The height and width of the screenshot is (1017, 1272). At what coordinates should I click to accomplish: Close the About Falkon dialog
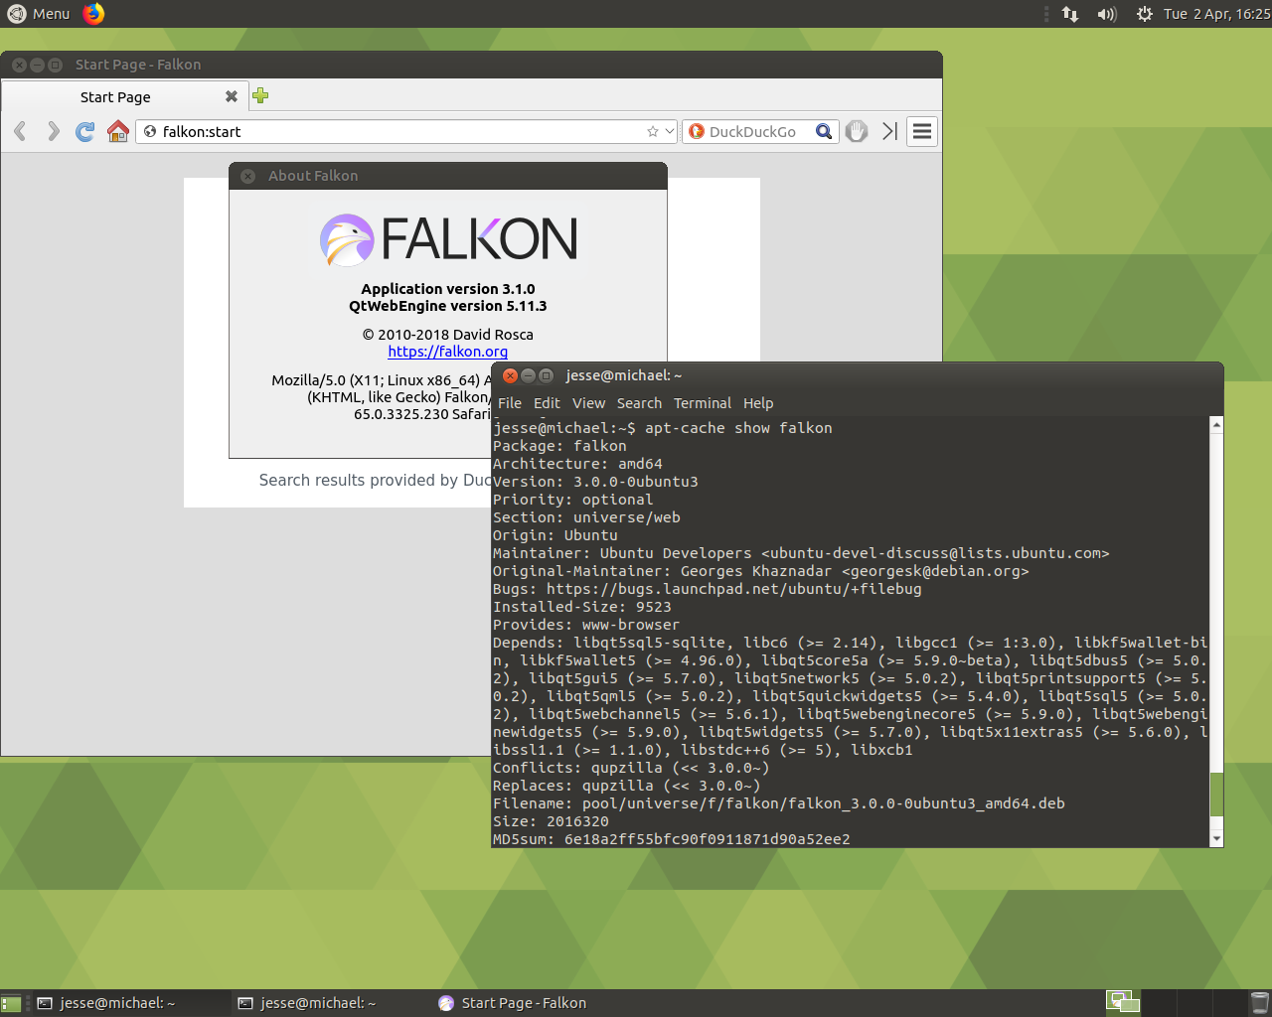[x=248, y=176]
